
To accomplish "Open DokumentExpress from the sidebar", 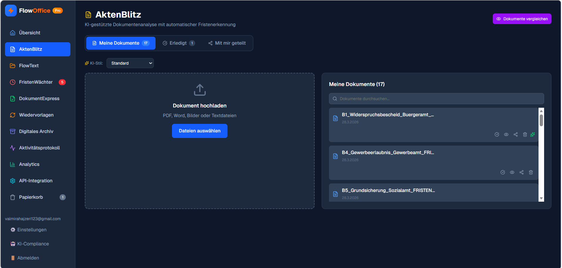I will pyautogui.click(x=39, y=98).
